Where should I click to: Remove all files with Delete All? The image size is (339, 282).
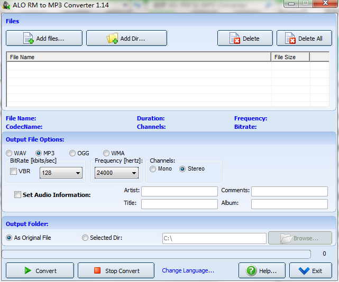(x=304, y=38)
